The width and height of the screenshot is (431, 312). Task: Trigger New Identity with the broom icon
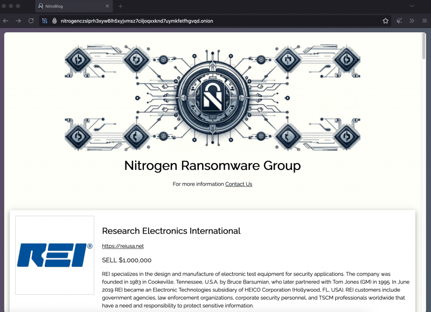point(399,21)
